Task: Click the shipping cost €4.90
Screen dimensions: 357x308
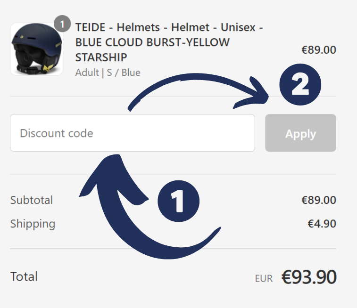Action: pos(322,224)
